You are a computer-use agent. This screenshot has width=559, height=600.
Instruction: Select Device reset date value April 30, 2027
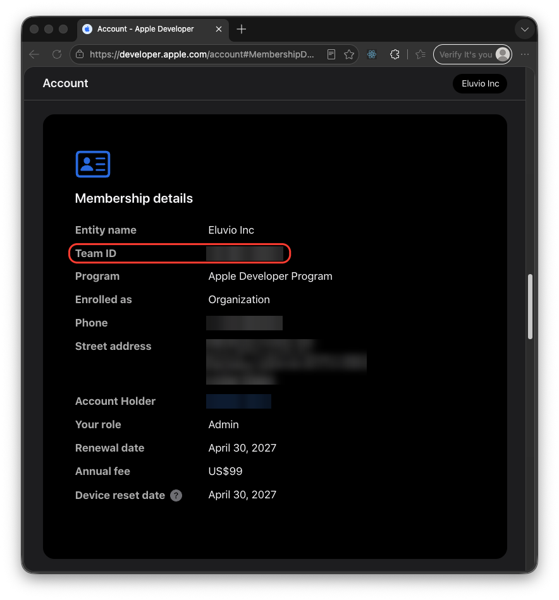click(242, 495)
